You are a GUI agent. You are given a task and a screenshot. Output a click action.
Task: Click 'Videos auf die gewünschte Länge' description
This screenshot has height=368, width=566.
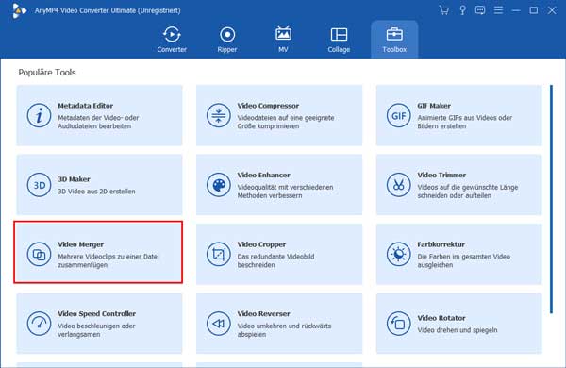click(468, 191)
